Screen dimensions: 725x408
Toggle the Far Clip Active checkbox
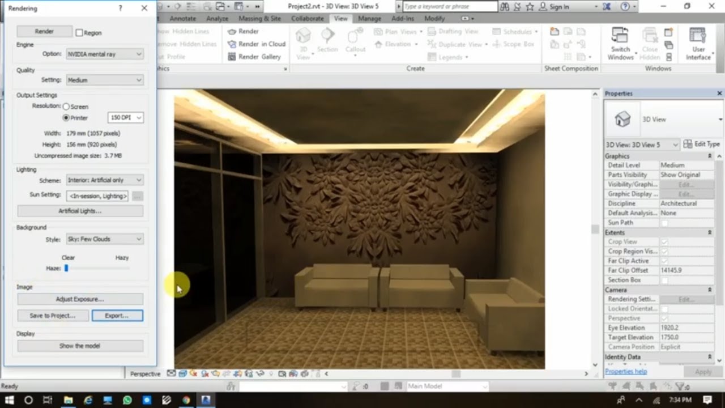click(664, 261)
